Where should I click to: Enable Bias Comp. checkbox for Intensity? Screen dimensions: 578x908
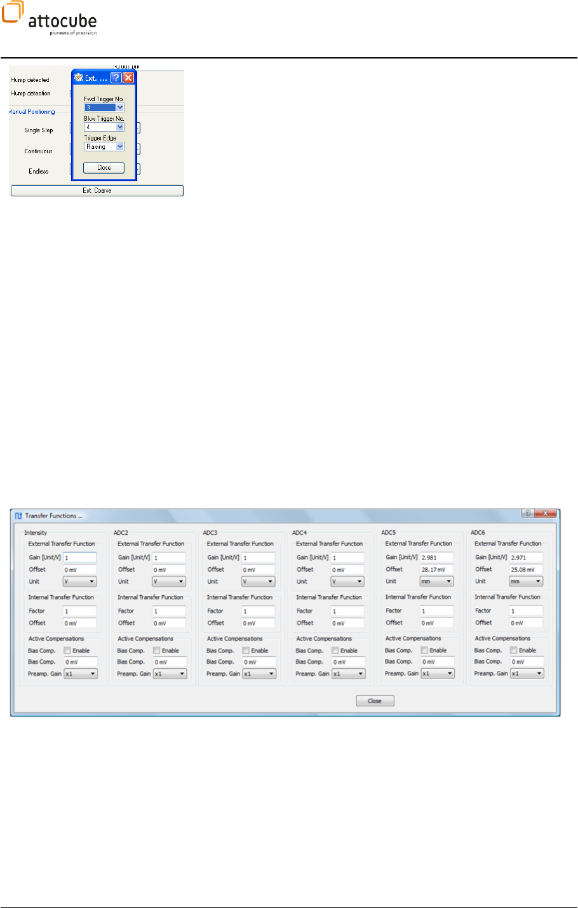[x=67, y=650]
